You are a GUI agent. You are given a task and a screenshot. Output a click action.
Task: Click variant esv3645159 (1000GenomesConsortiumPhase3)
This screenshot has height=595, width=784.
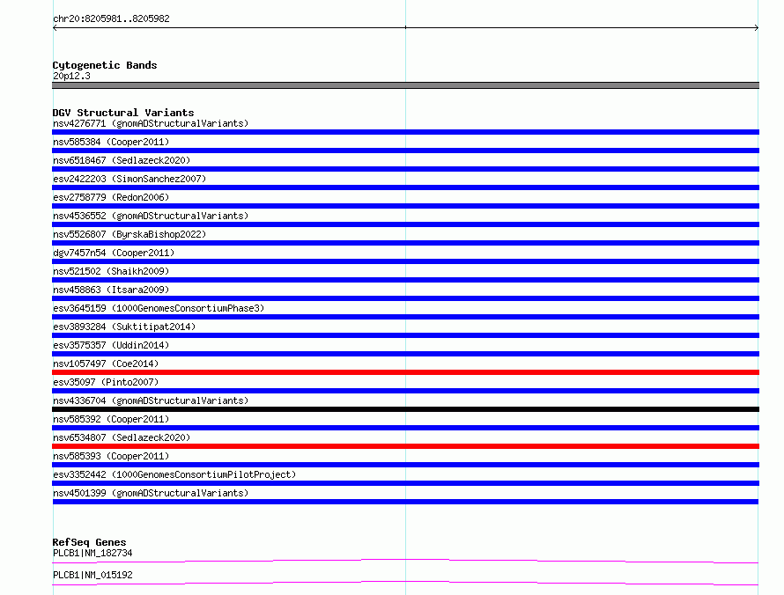click(x=159, y=308)
